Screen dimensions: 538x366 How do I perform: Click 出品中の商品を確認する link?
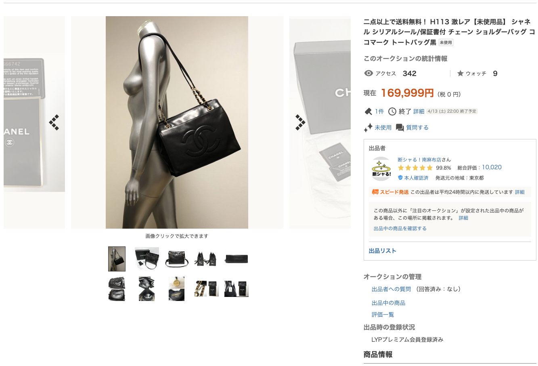pos(400,228)
